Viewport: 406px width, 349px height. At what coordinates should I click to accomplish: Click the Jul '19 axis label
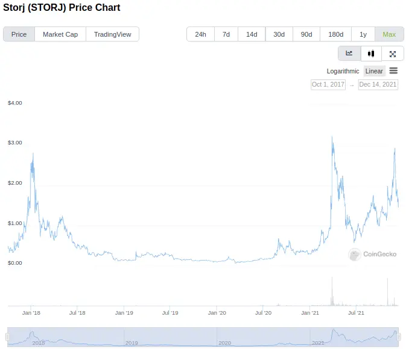pos(170,313)
